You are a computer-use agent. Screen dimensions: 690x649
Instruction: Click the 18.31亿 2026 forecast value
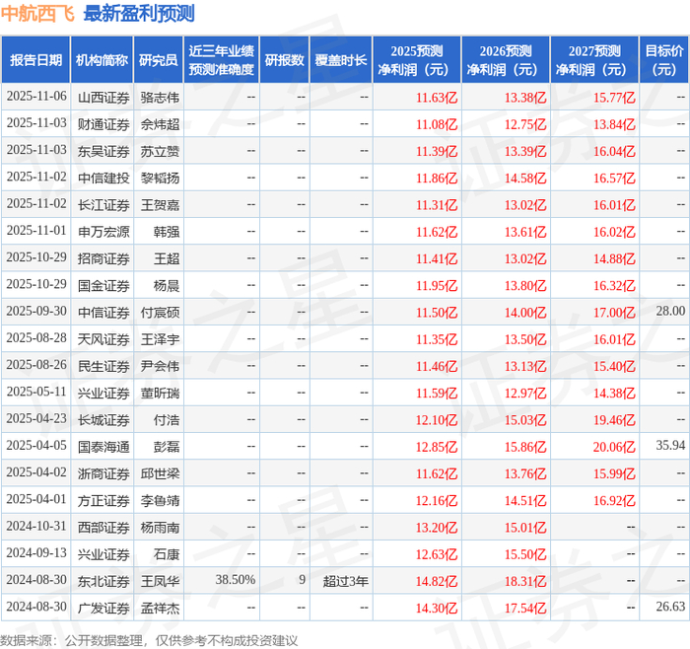[x=525, y=581]
